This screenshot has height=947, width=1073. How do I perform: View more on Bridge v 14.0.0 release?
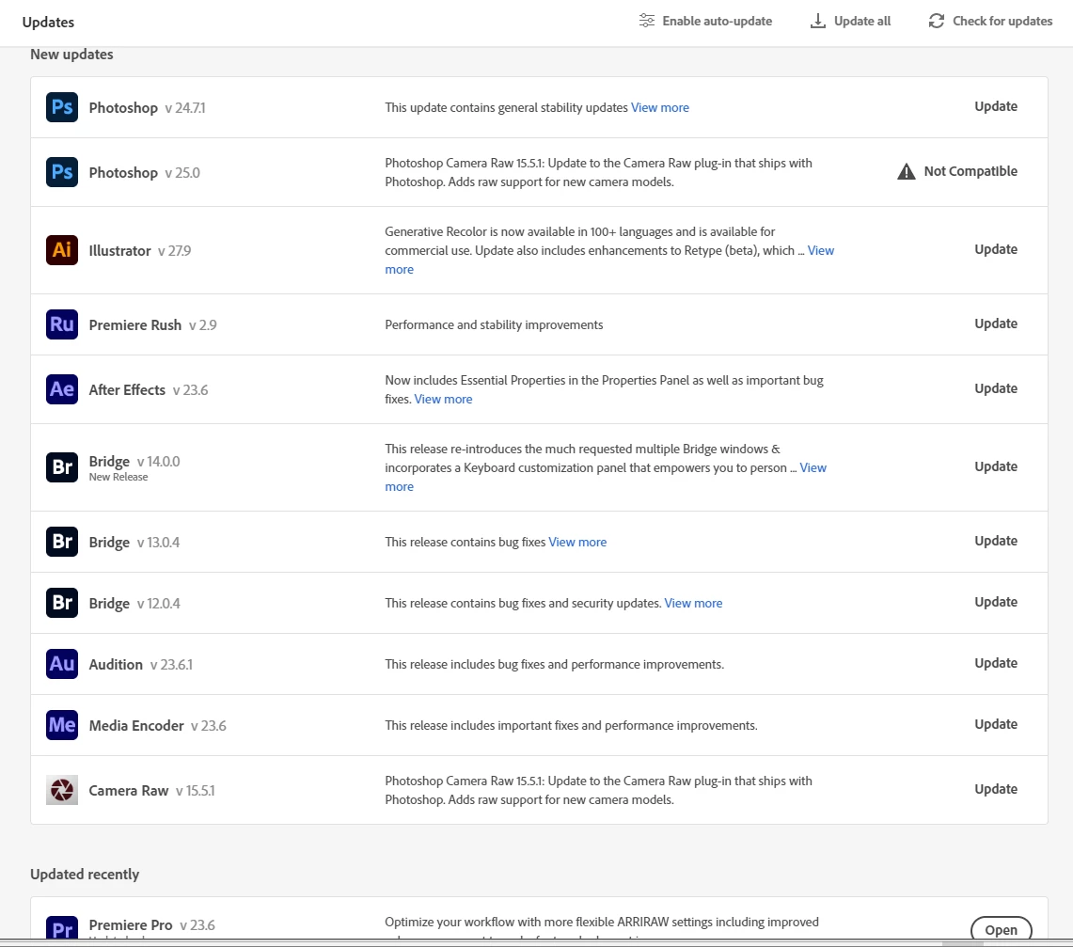pyautogui.click(x=813, y=467)
